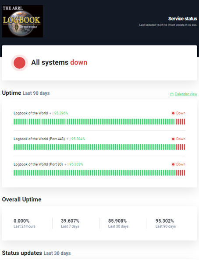
Task: Click the arrow icon after the Port 443 name
Action: pyautogui.click(x=67, y=139)
